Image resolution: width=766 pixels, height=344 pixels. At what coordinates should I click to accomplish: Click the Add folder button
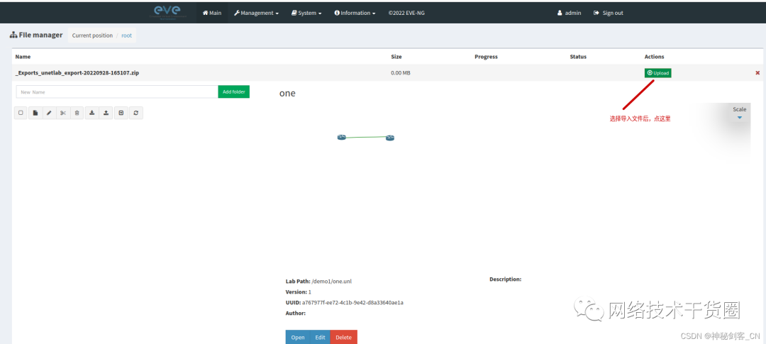pyautogui.click(x=234, y=92)
